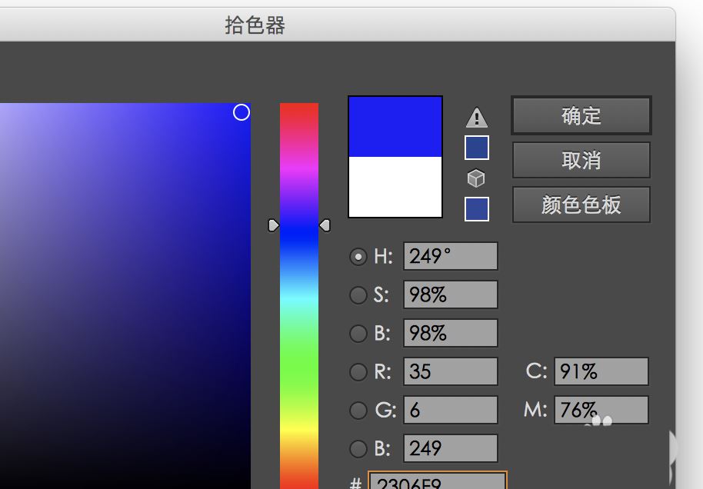This screenshot has width=703, height=489.
Task: Select the G radio button for green mode
Action: coord(358,410)
